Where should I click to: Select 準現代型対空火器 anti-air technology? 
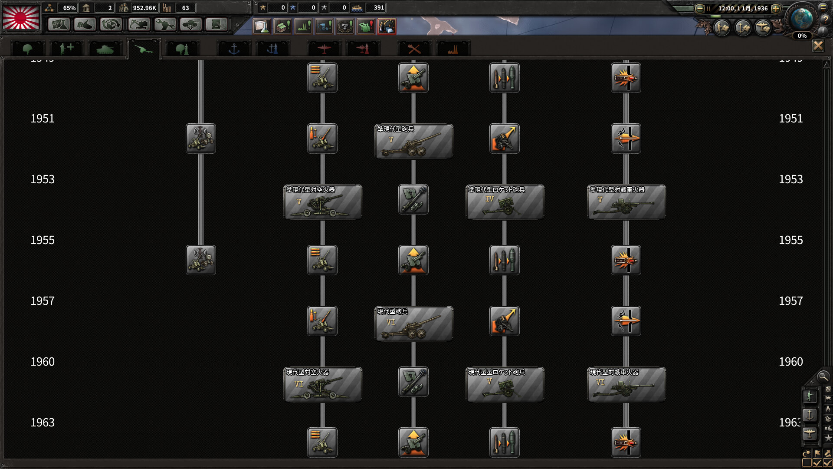[322, 202]
